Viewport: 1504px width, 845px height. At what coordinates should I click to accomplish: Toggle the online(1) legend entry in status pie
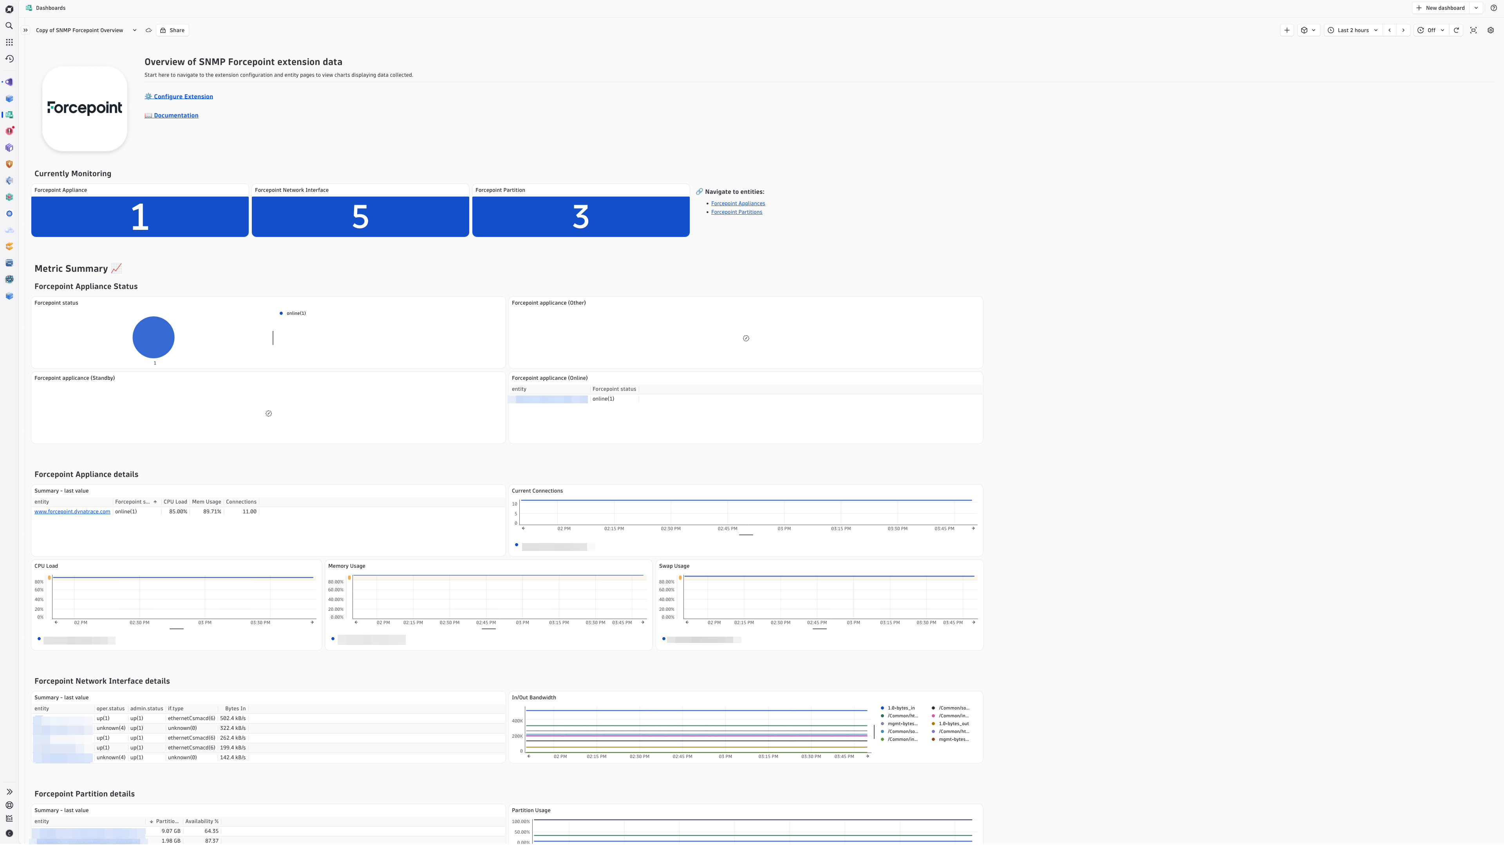[293, 313]
